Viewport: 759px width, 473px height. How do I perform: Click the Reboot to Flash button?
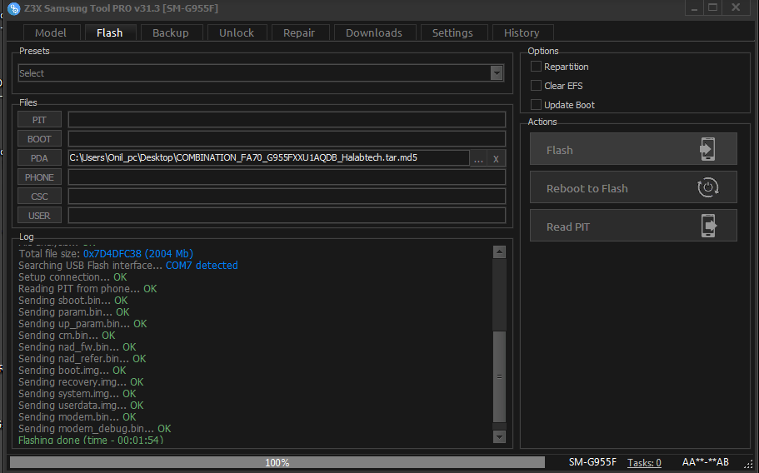point(633,187)
